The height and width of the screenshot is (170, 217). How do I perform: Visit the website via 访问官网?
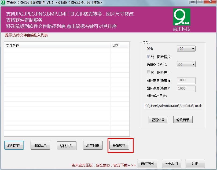point(147,164)
